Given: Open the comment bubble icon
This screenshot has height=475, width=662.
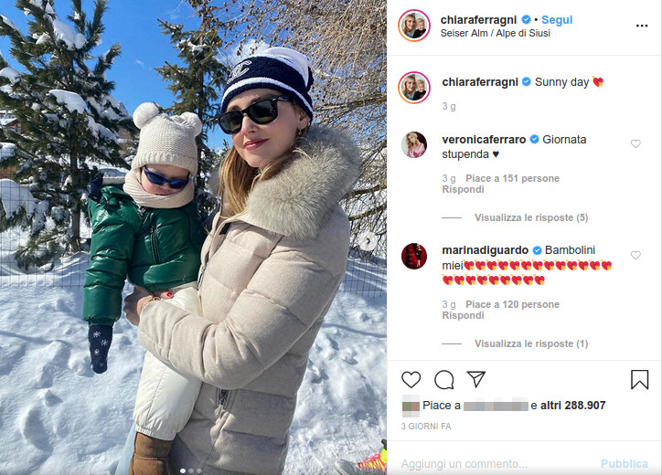Looking at the screenshot, I should point(443,380).
